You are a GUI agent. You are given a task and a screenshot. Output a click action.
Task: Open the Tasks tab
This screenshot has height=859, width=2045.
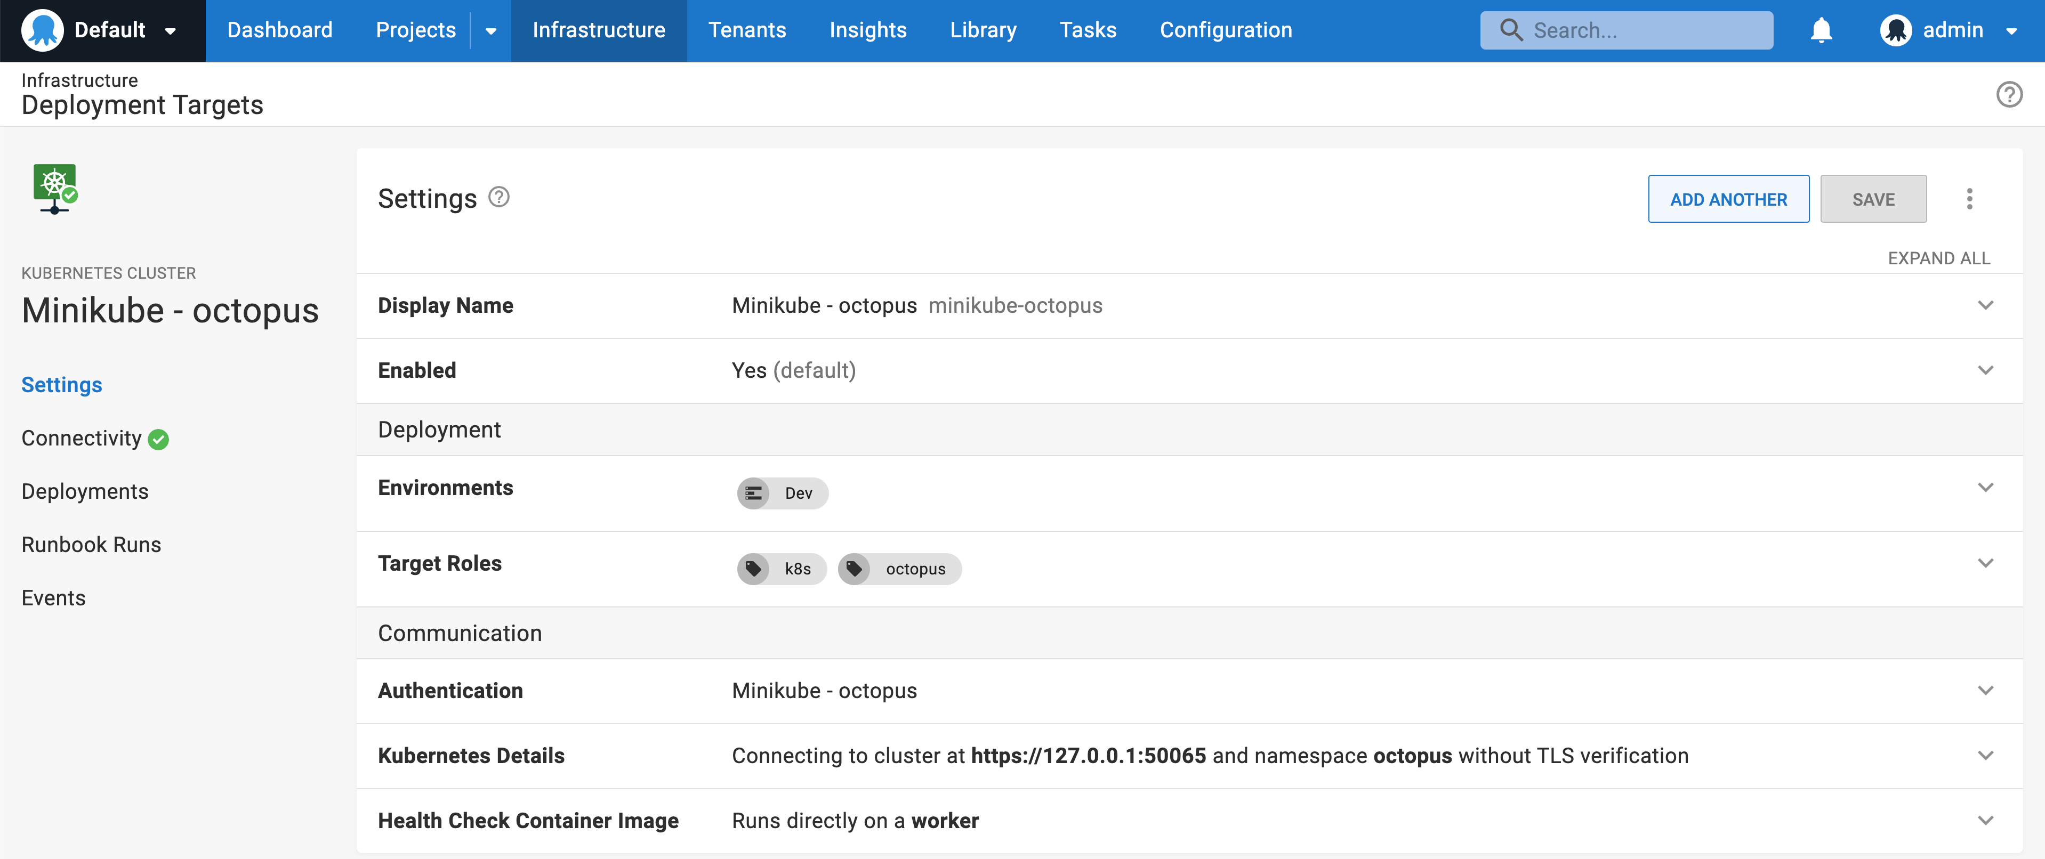point(1088,30)
